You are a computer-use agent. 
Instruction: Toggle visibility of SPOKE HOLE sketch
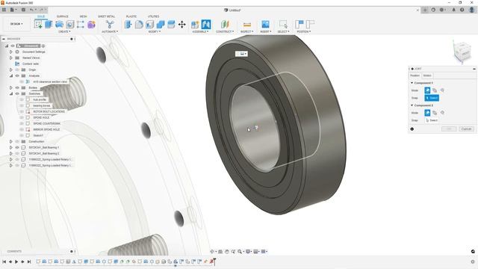point(22,117)
